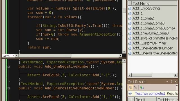This screenshot has width=180, height=101.
Task: Click the Add_OneNegativeNumber method name in code
Action: coord(67,66)
